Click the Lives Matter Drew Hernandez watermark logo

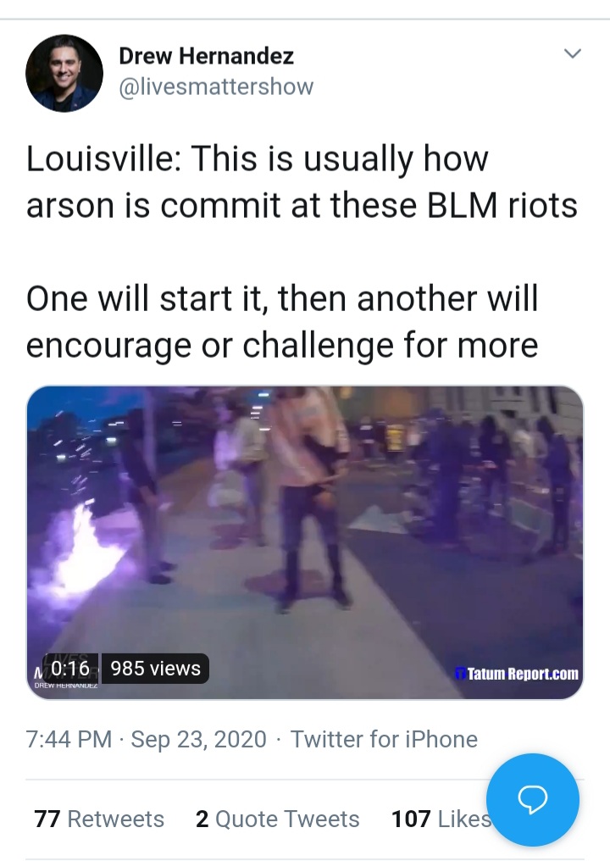[x=64, y=672]
